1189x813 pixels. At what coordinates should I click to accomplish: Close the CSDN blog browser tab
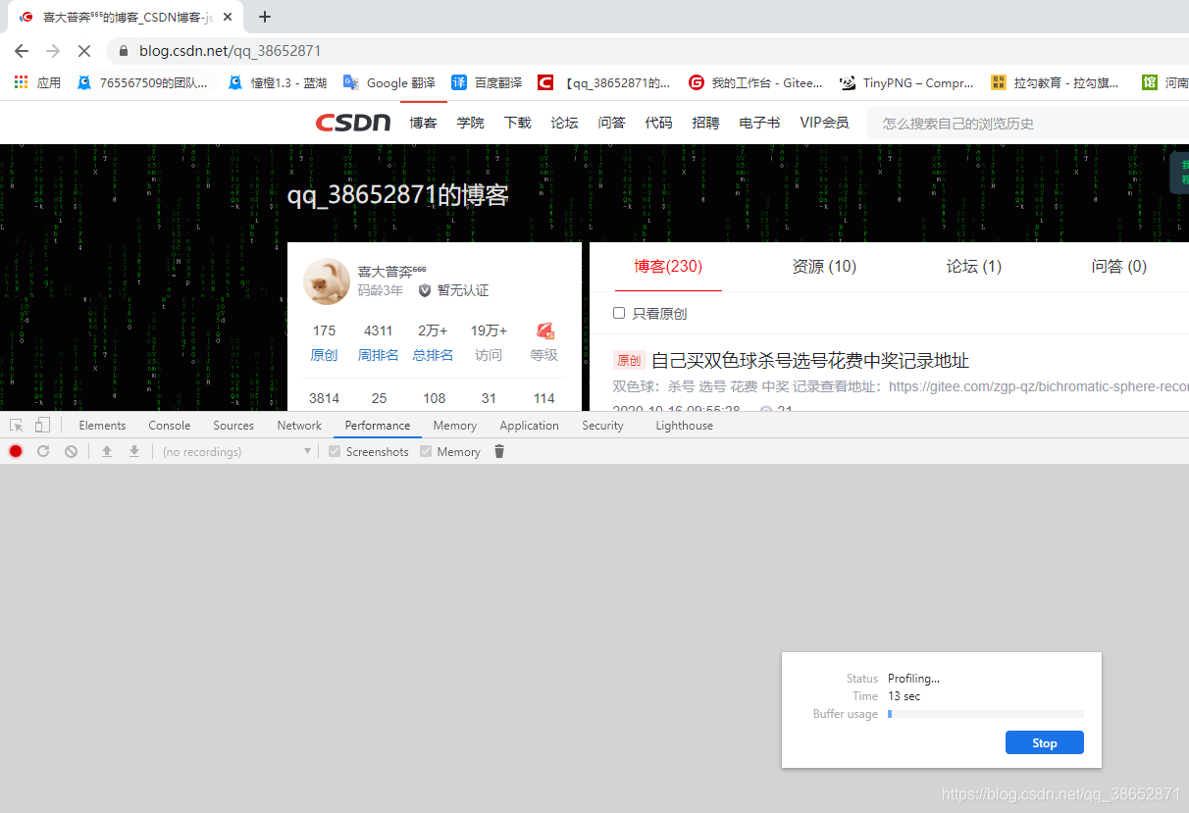pos(229,17)
